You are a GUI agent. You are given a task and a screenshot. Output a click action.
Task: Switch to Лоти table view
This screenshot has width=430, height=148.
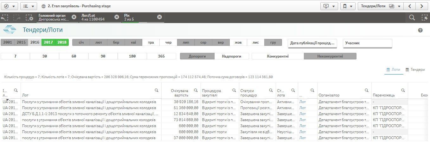click(393, 70)
